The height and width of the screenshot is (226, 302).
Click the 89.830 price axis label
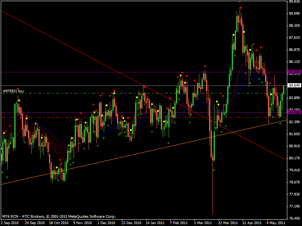pos(294,2)
